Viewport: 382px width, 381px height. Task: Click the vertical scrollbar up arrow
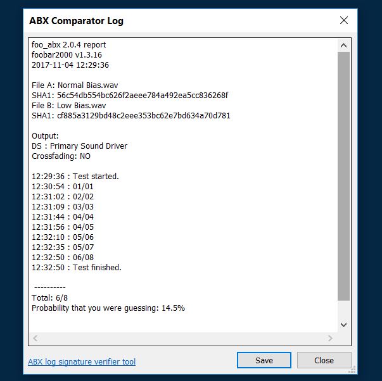point(343,46)
